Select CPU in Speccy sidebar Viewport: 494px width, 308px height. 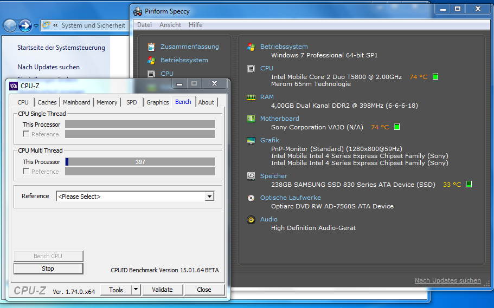tap(167, 74)
